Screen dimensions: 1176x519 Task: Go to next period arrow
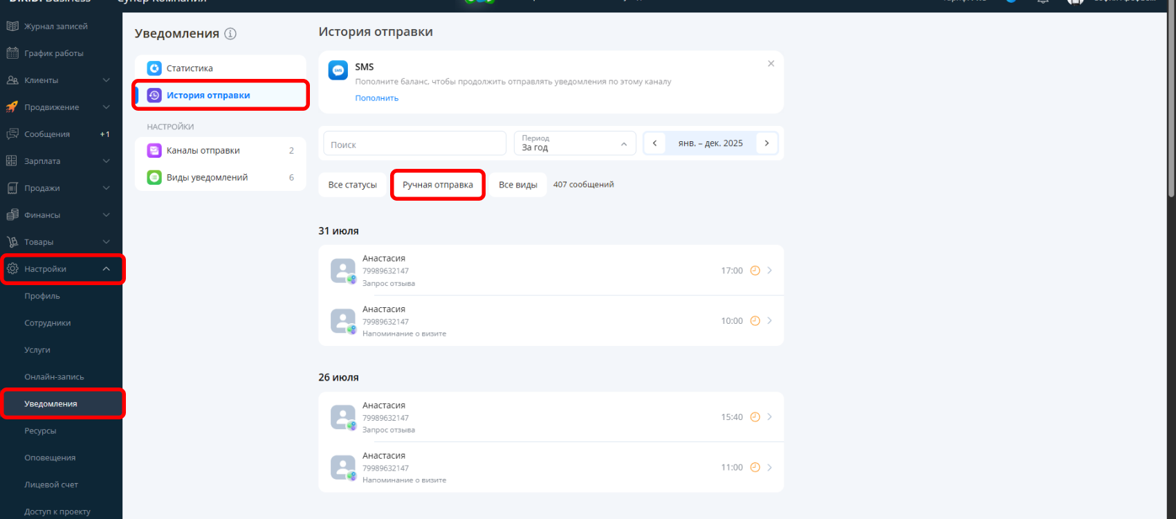pos(766,143)
